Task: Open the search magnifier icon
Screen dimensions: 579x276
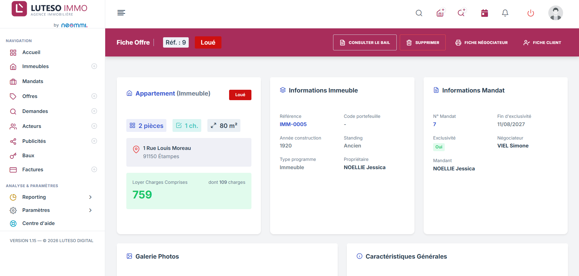Action: point(419,13)
